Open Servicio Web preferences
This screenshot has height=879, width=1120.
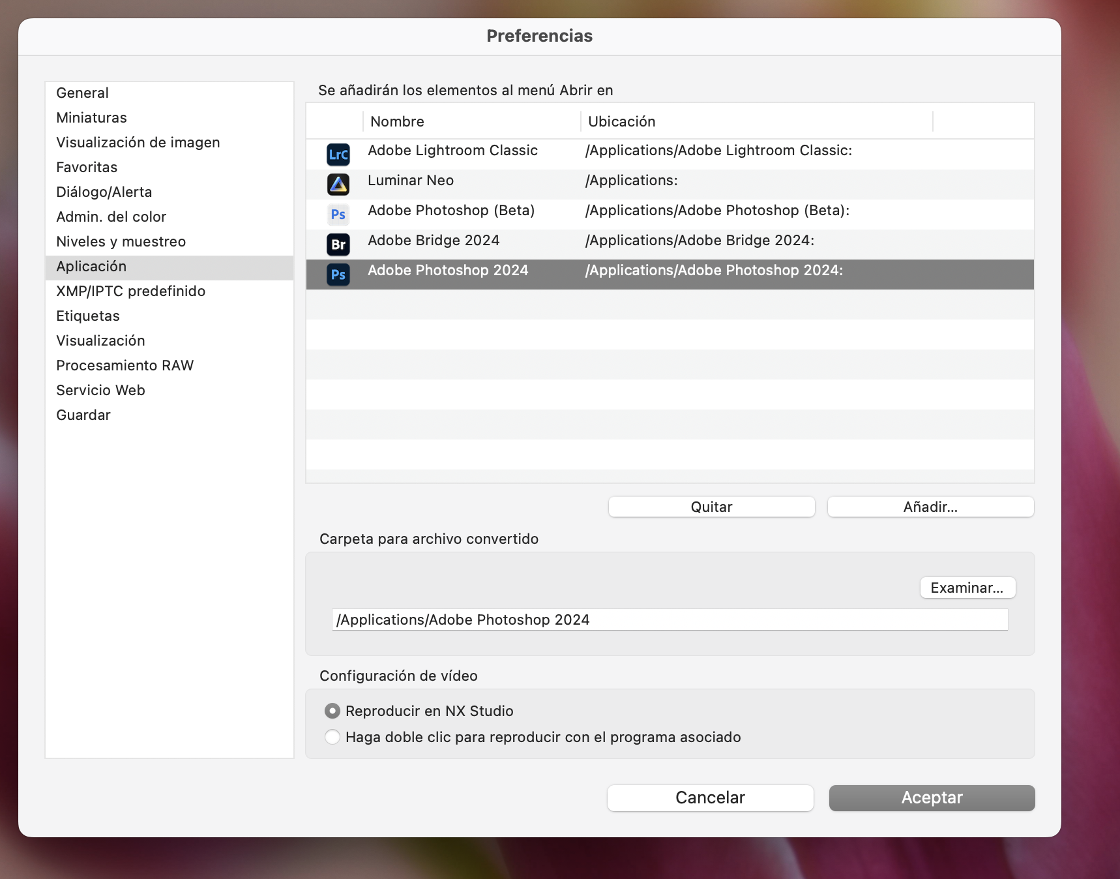pos(169,390)
